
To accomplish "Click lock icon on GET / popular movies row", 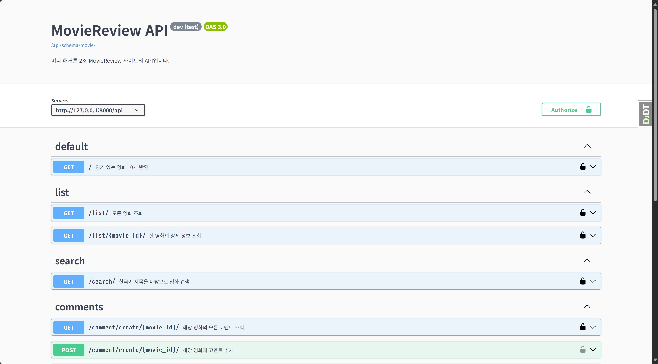I will 583,167.
